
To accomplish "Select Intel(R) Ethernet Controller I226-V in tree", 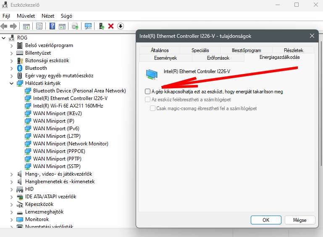I will pos(70,98).
